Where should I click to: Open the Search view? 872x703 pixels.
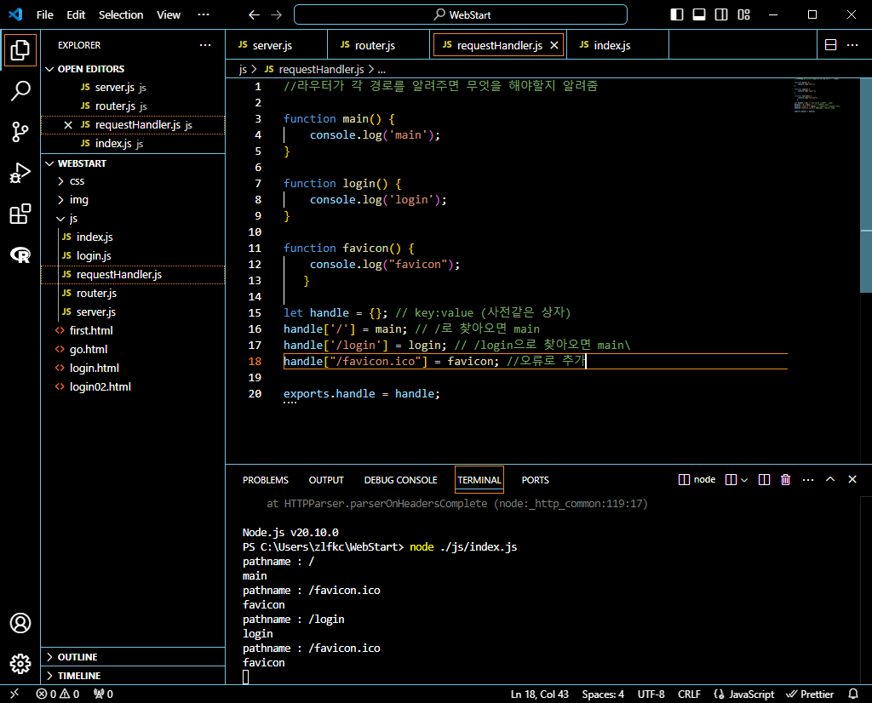point(20,91)
